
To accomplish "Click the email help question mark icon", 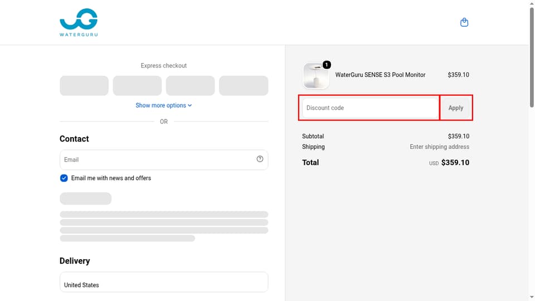I will pyautogui.click(x=260, y=159).
